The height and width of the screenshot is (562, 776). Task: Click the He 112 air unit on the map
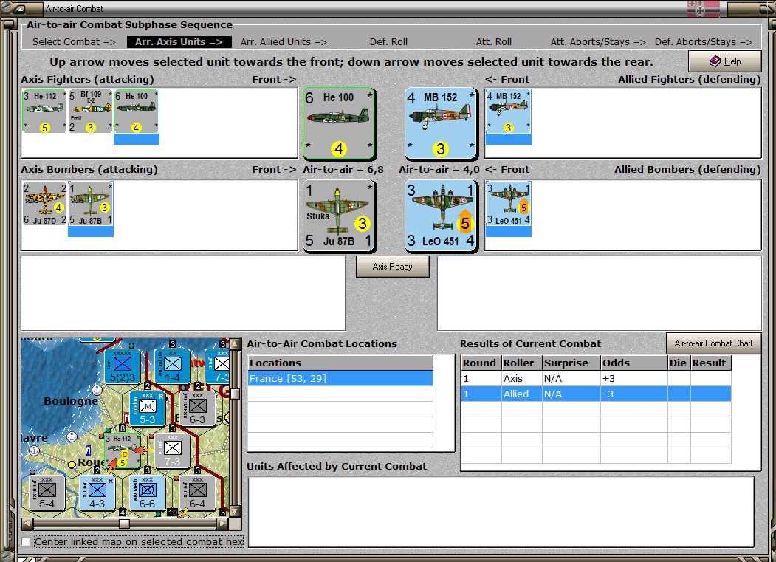(x=123, y=450)
